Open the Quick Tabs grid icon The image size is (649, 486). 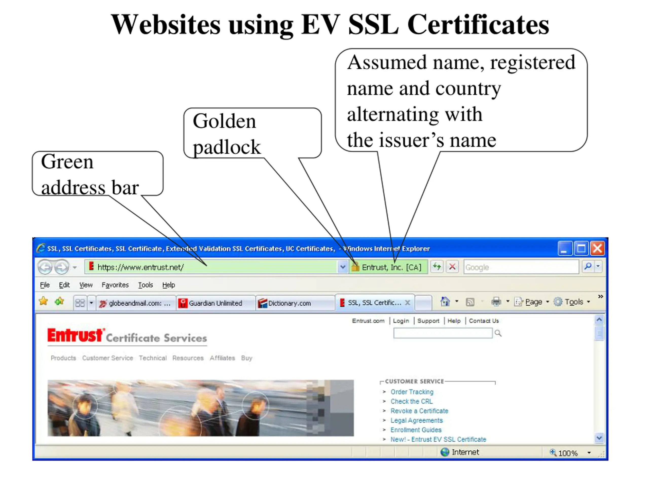tap(80, 303)
